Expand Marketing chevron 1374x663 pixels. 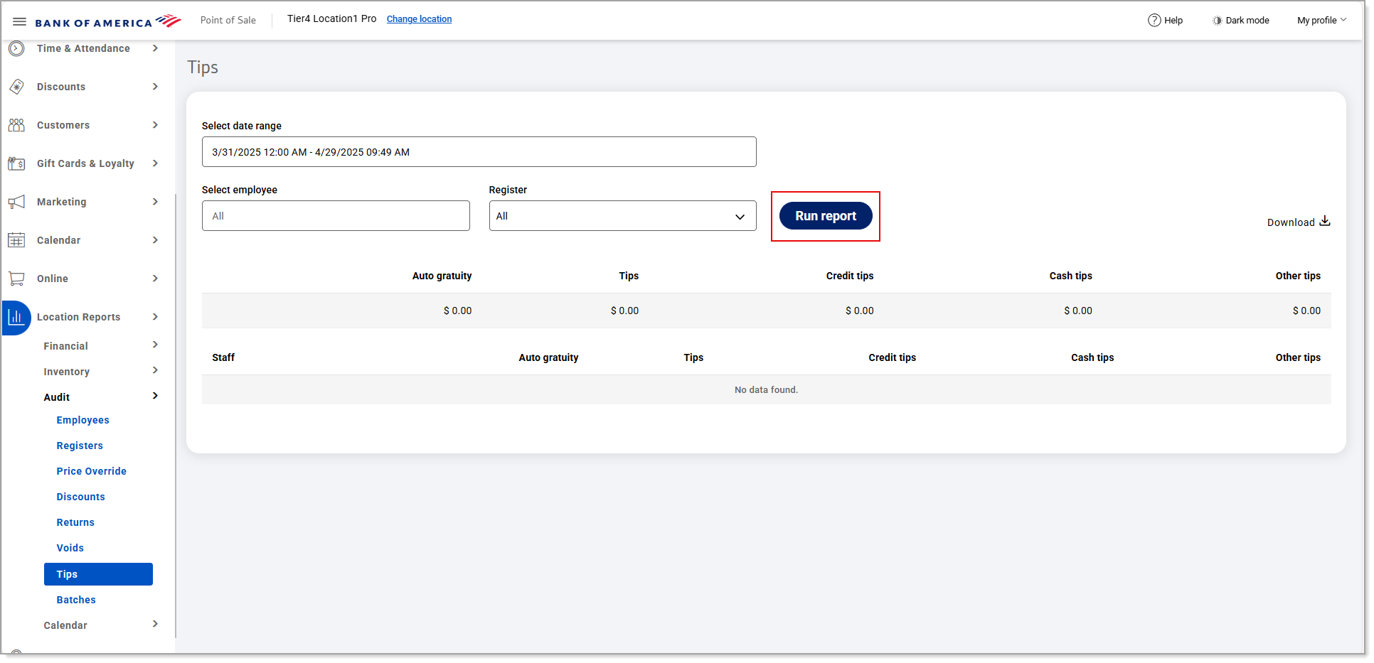click(155, 202)
